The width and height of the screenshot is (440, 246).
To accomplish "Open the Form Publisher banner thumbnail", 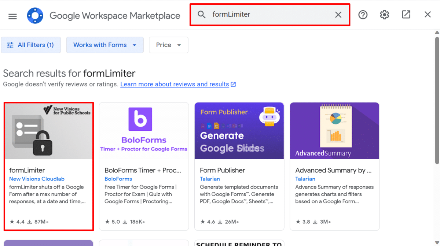I will (239, 131).
